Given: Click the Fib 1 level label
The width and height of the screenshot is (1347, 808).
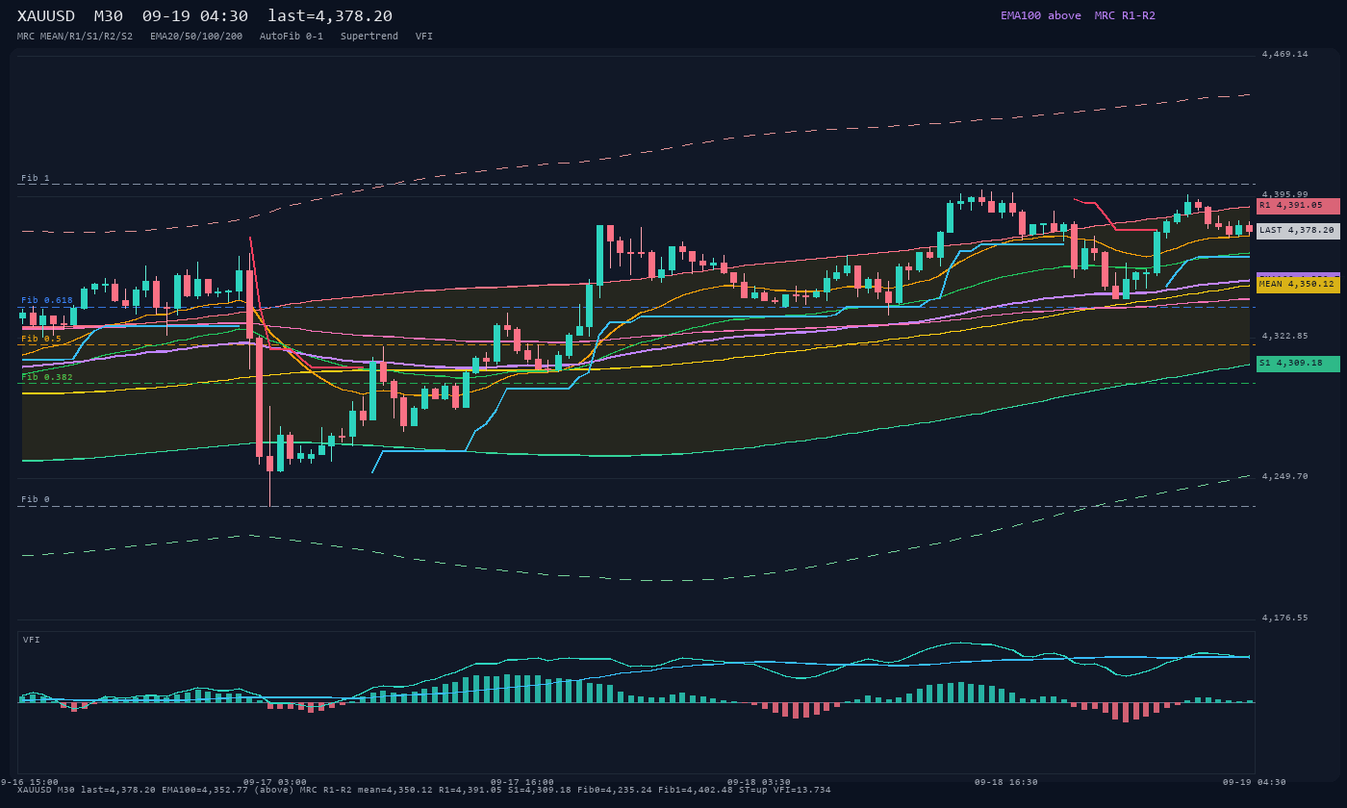Looking at the screenshot, I should pos(36,178).
